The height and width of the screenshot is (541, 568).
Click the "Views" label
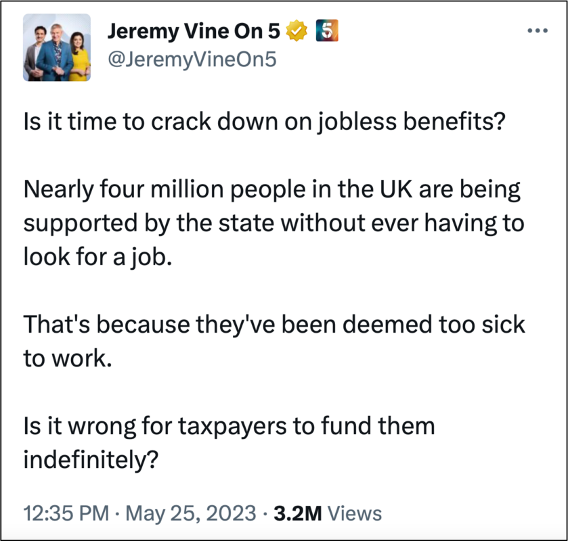click(x=355, y=512)
